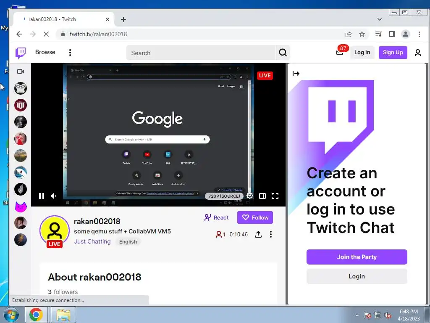Click Join the Party button
430x323 pixels.
[x=357, y=257]
